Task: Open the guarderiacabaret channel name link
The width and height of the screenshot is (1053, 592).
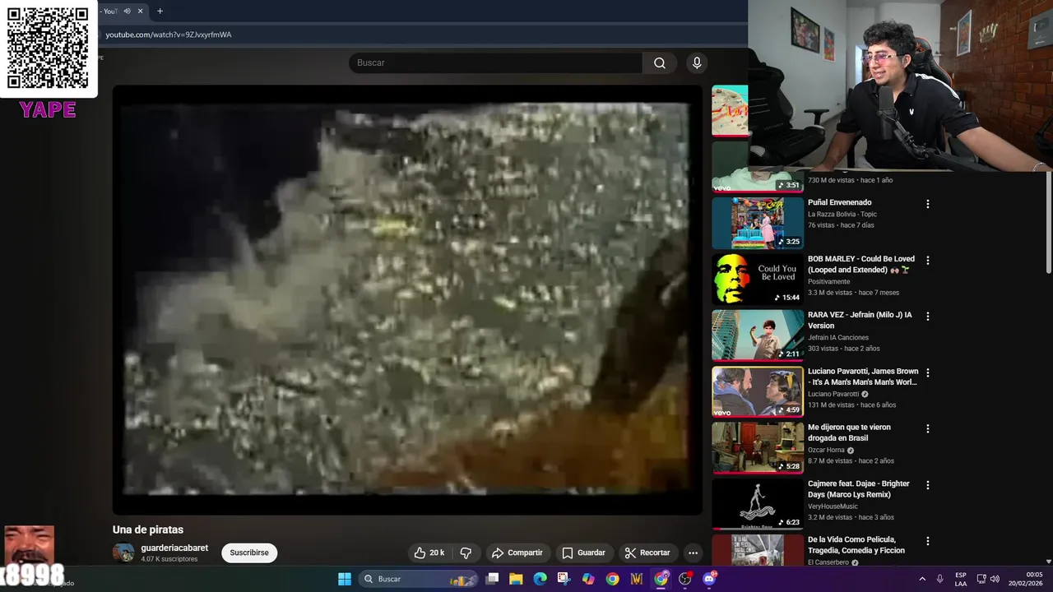Action: pos(174,548)
